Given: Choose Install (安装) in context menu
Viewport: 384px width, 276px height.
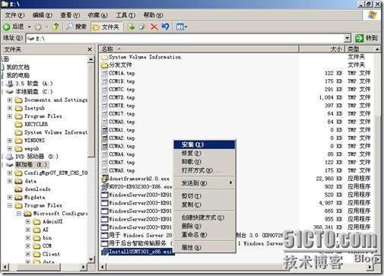Looking at the screenshot, I should point(205,144).
